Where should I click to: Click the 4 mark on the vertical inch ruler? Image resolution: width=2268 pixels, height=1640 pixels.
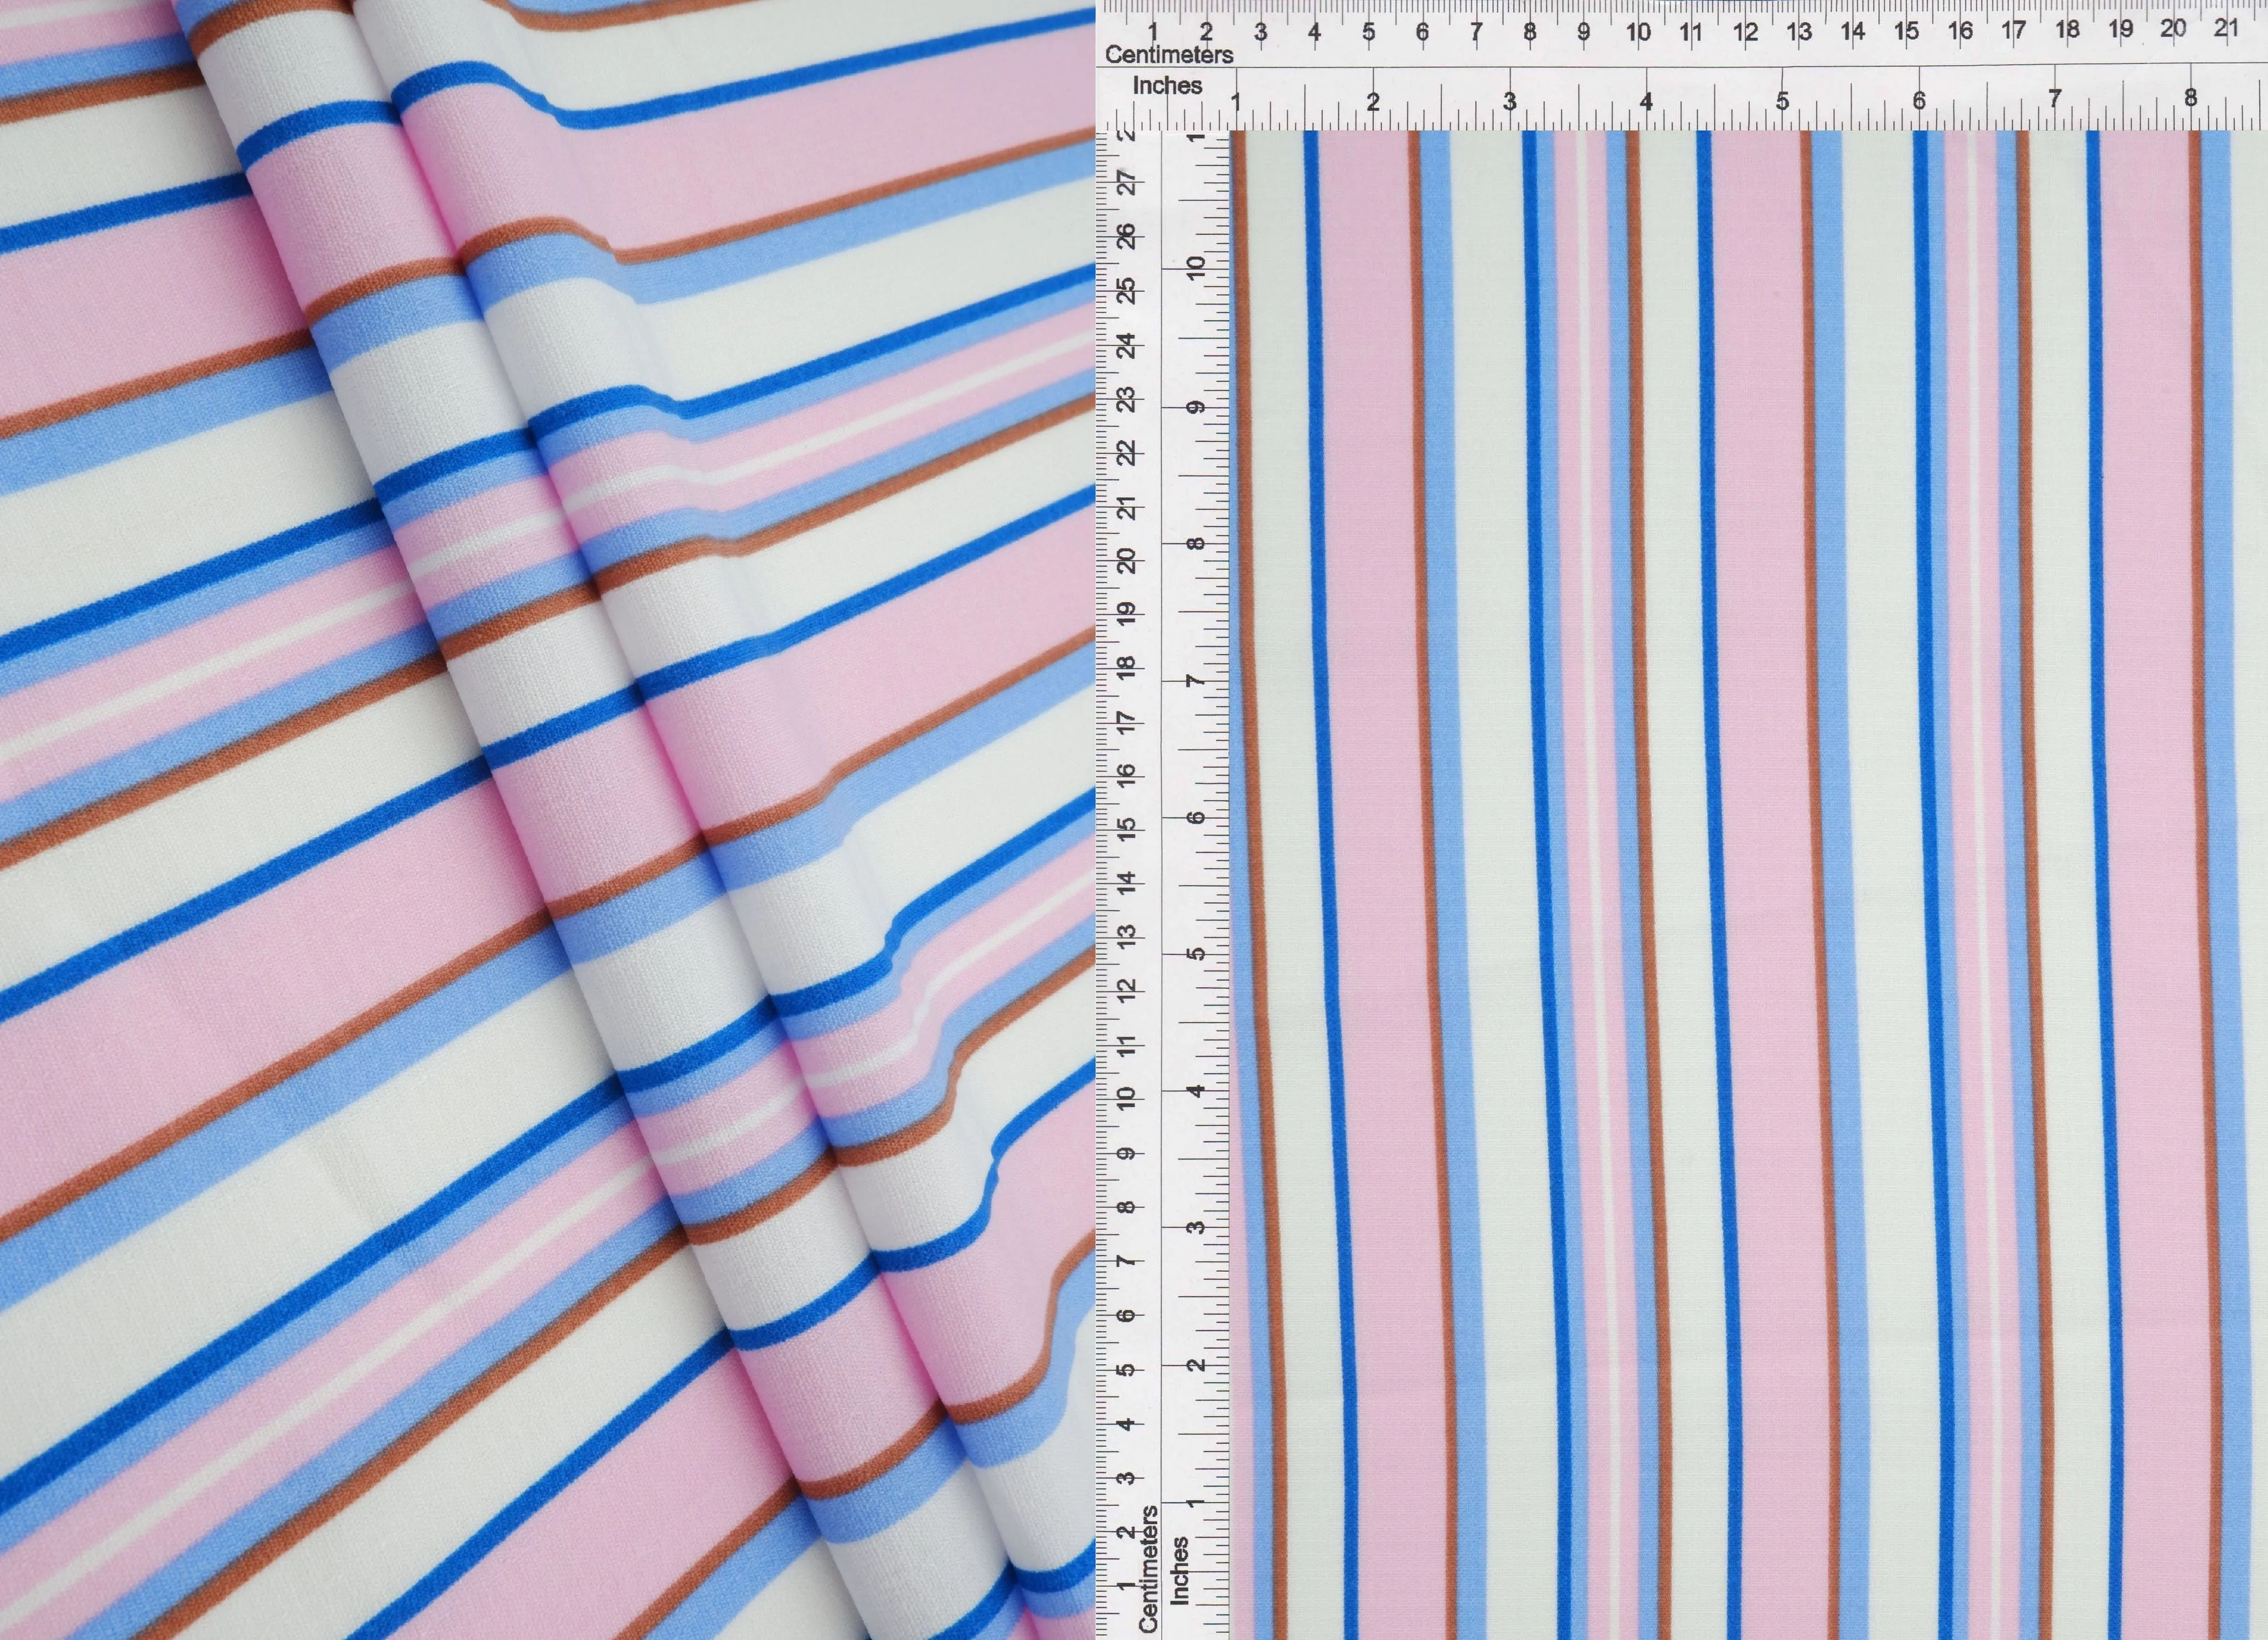tap(1195, 1090)
